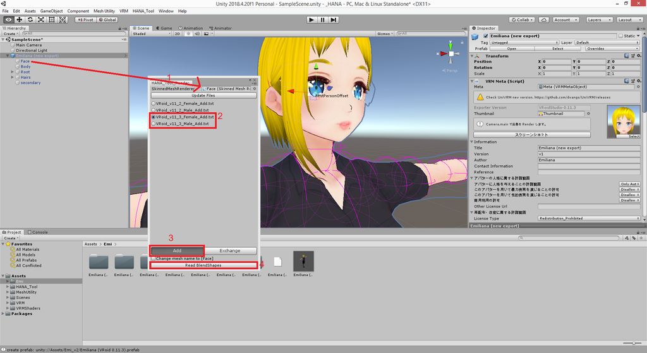Select the Move tool in toolbar
The width and height of the screenshot is (647, 353).
click(19, 20)
